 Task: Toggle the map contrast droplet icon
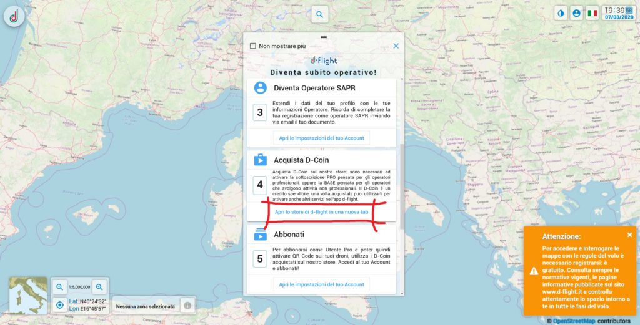click(x=561, y=13)
